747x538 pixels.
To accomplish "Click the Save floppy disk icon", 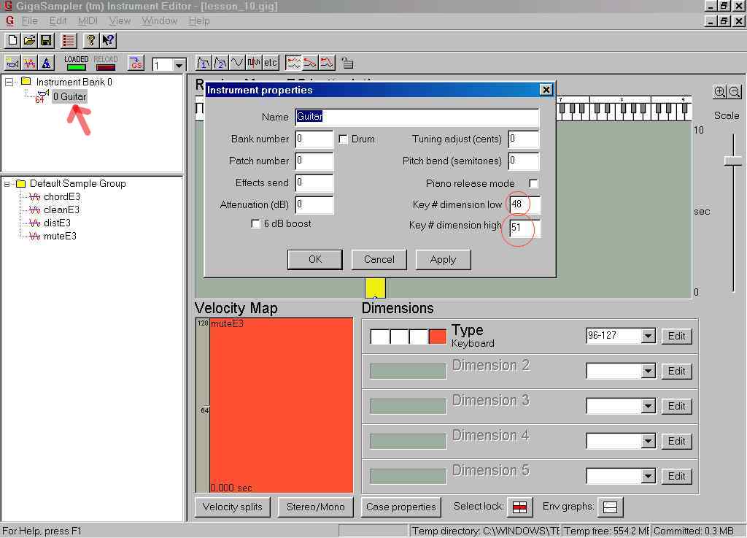I will click(x=46, y=40).
